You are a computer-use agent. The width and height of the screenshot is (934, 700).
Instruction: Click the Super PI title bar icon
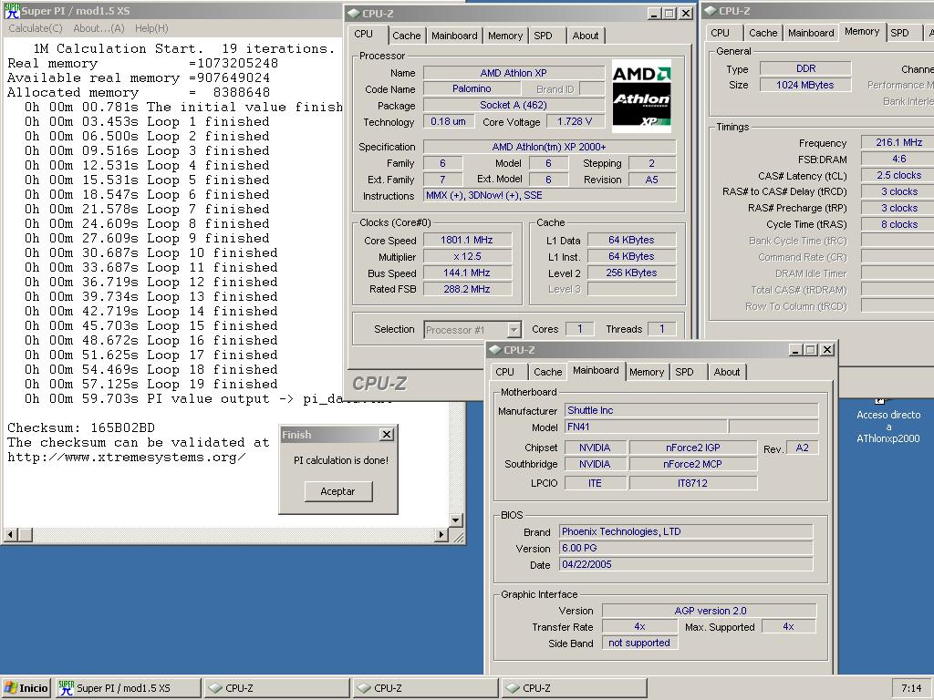[12, 11]
